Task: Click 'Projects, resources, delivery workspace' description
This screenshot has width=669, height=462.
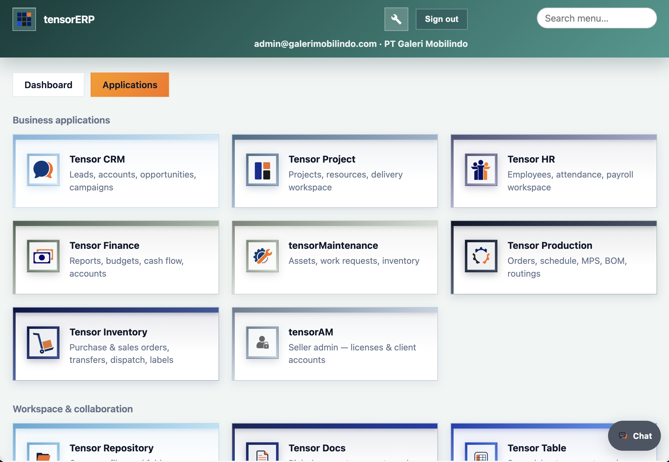Action: (x=346, y=181)
